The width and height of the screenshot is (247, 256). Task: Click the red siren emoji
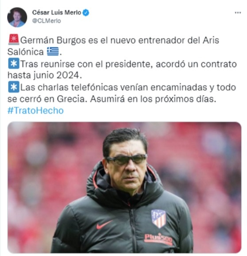[14, 39]
